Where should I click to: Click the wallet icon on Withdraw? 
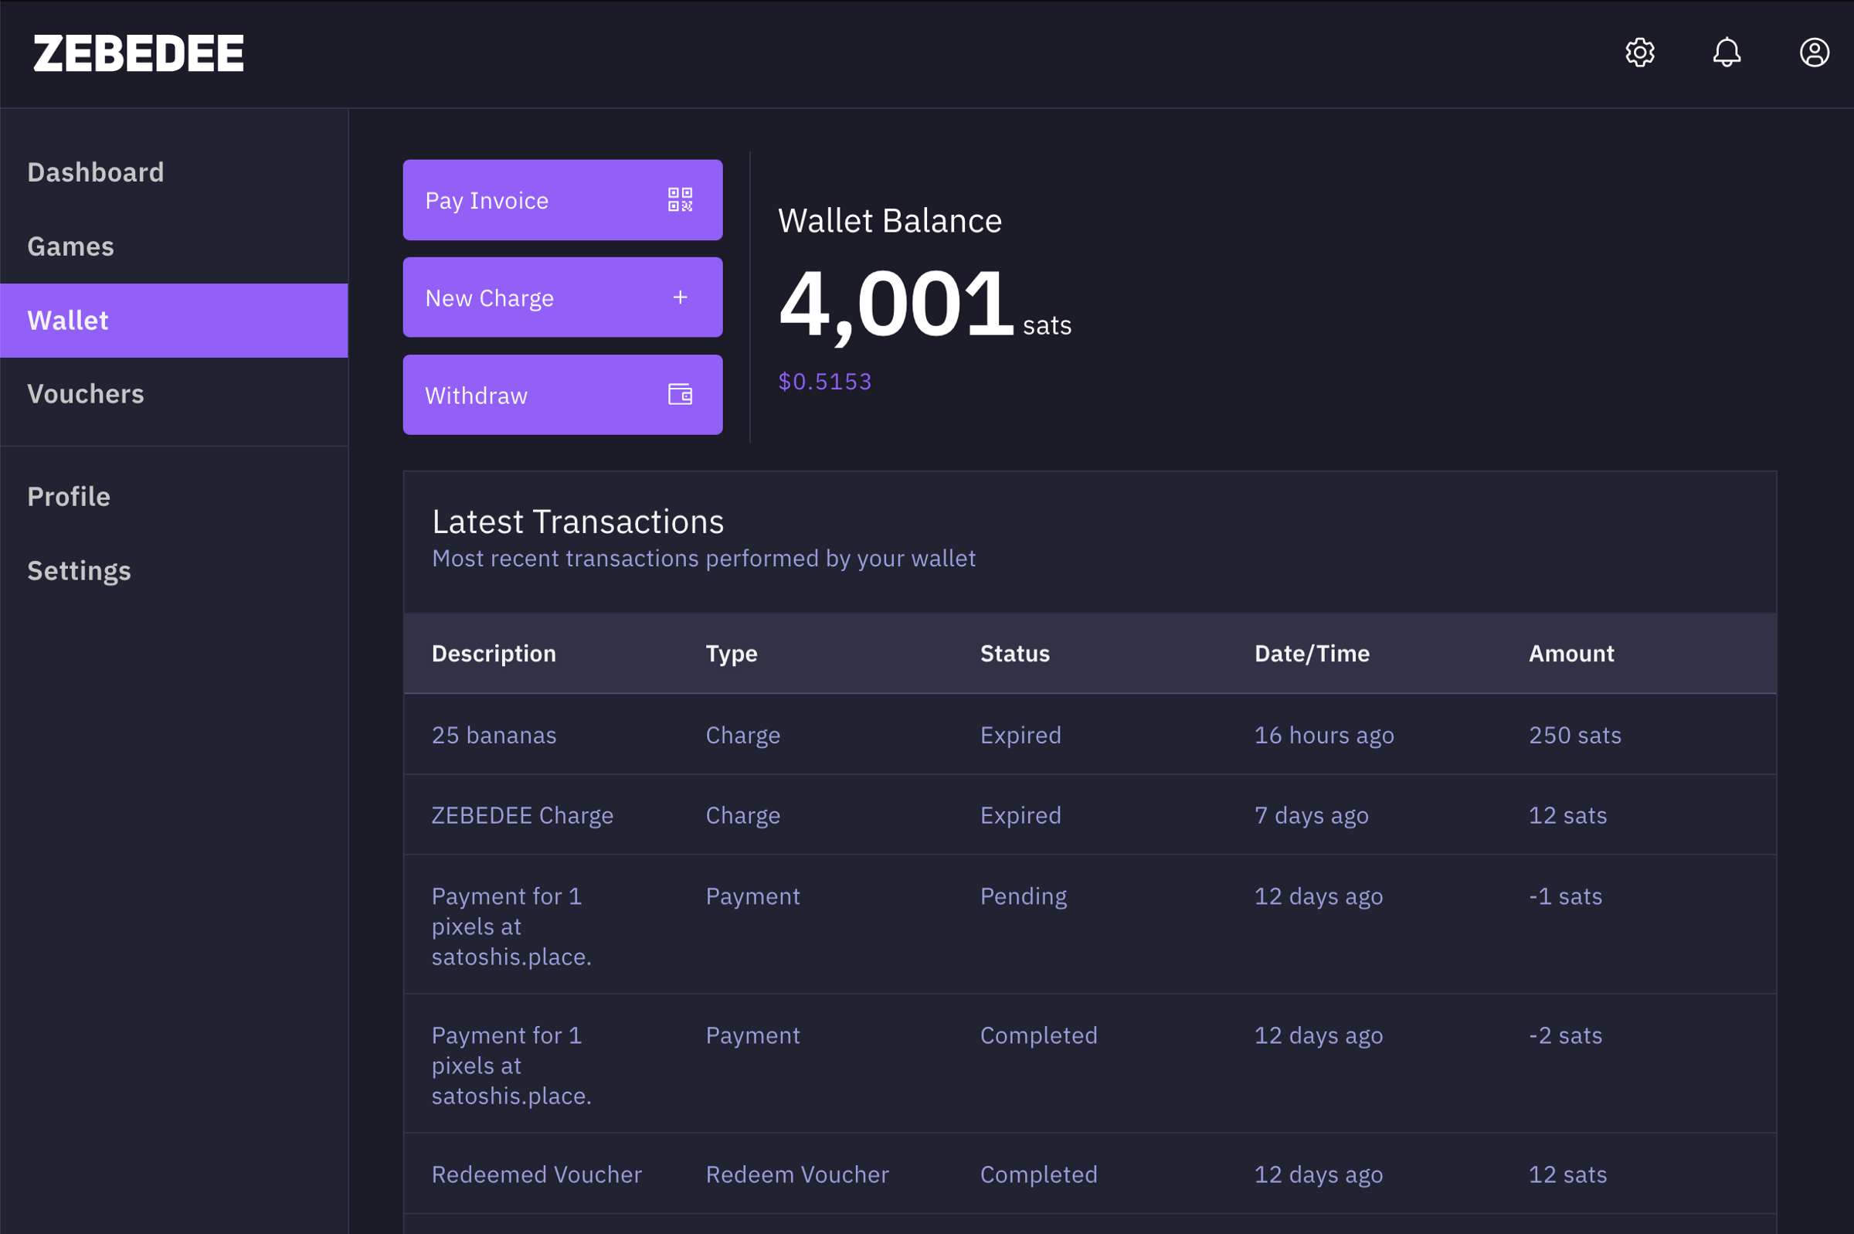click(680, 394)
